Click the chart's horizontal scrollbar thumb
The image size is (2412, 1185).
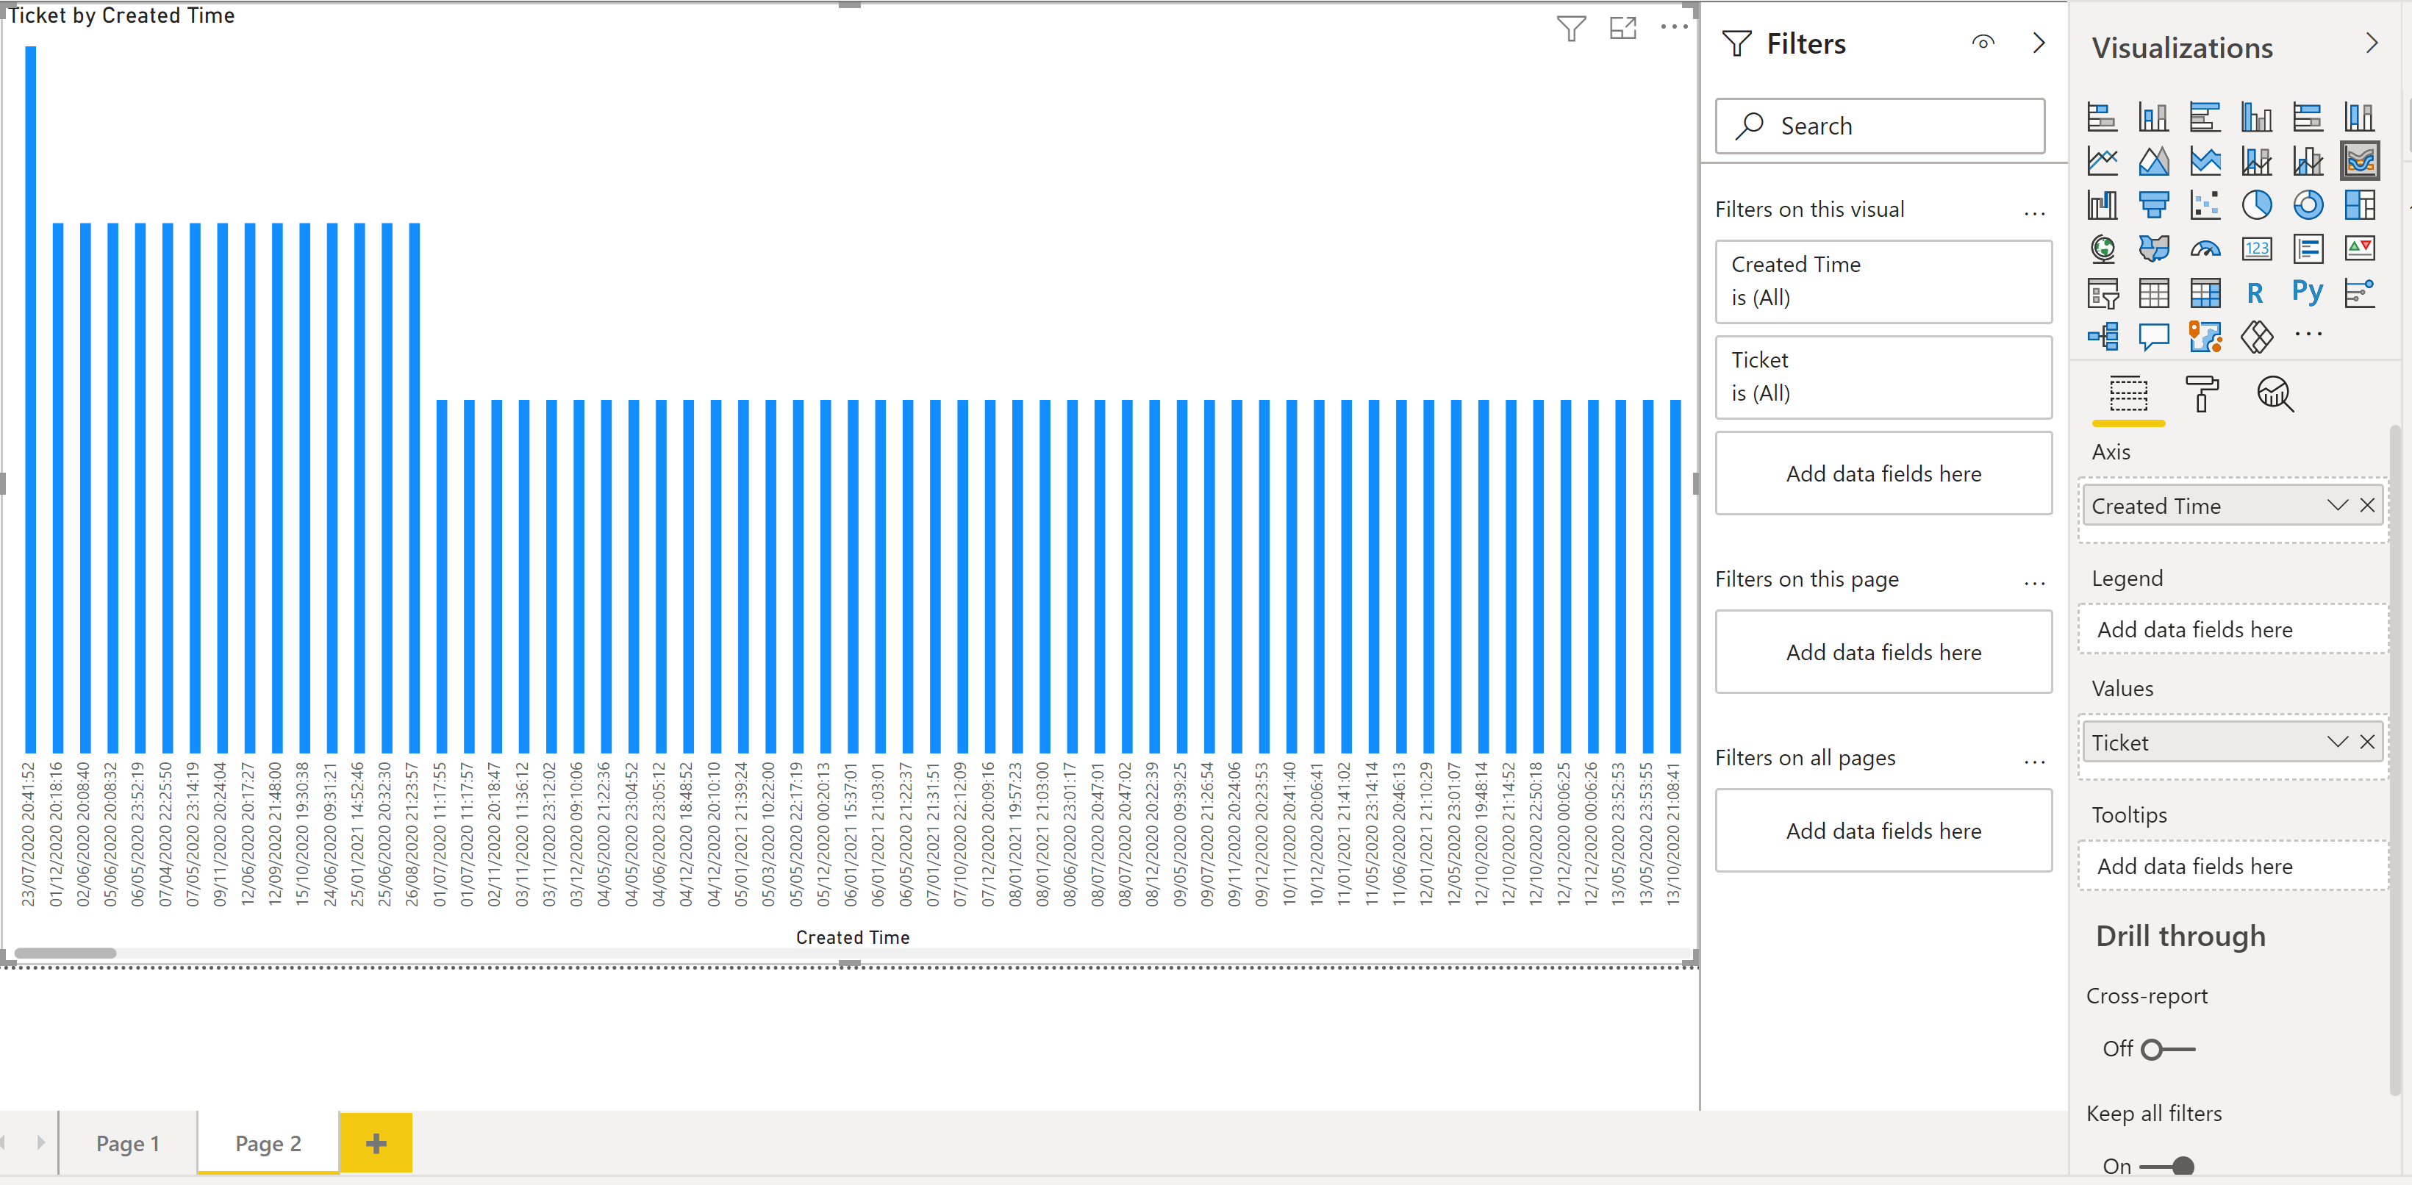pos(65,953)
